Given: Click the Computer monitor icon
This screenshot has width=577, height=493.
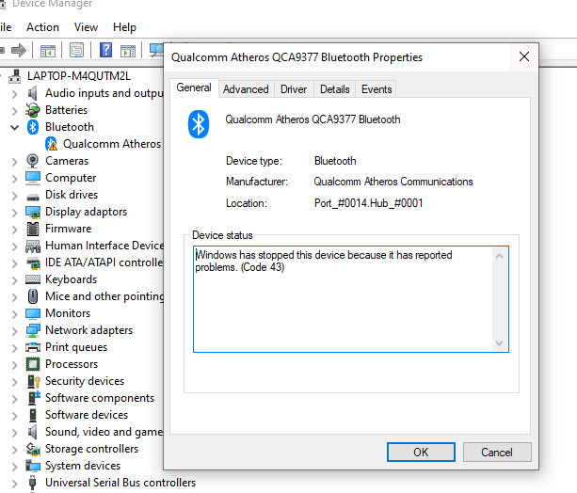Looking at the screenshot, I should [33, 178].
